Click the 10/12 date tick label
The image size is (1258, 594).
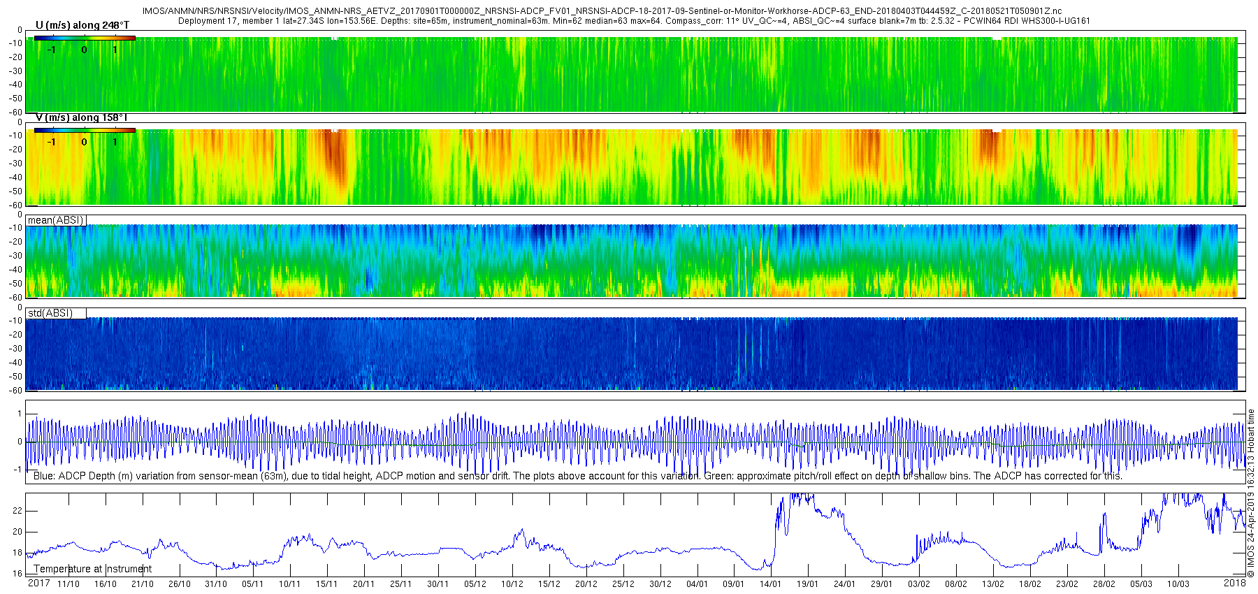[512, 584]
